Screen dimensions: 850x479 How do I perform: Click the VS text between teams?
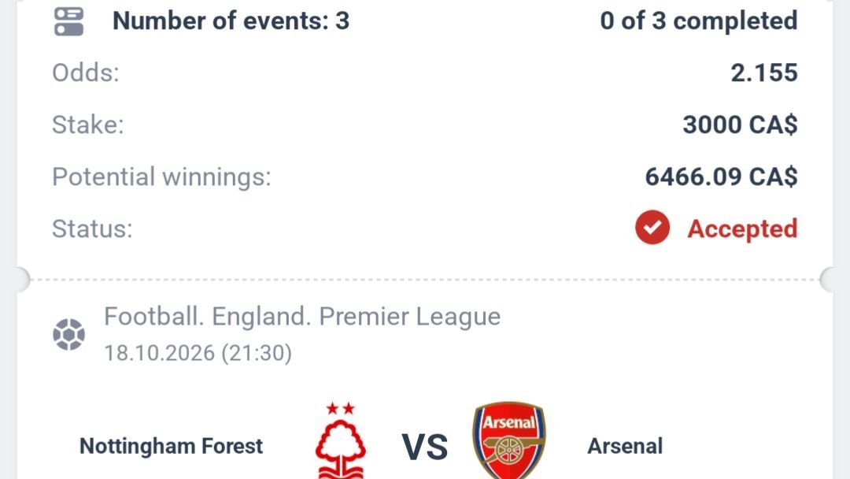click(x=425, y=447)
